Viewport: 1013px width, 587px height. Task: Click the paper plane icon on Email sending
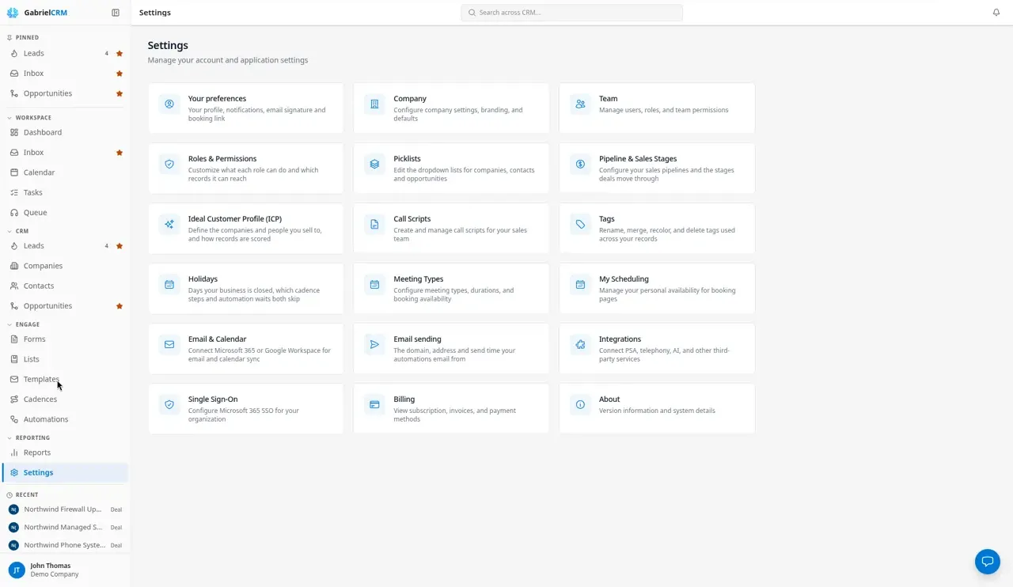tap(374, 344)
